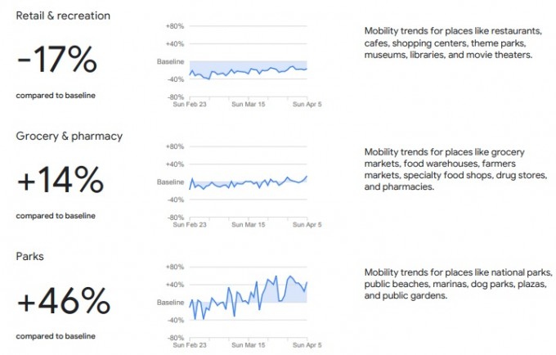
Task: Click the grocery markets description text
Action: (x=455, y=169)
